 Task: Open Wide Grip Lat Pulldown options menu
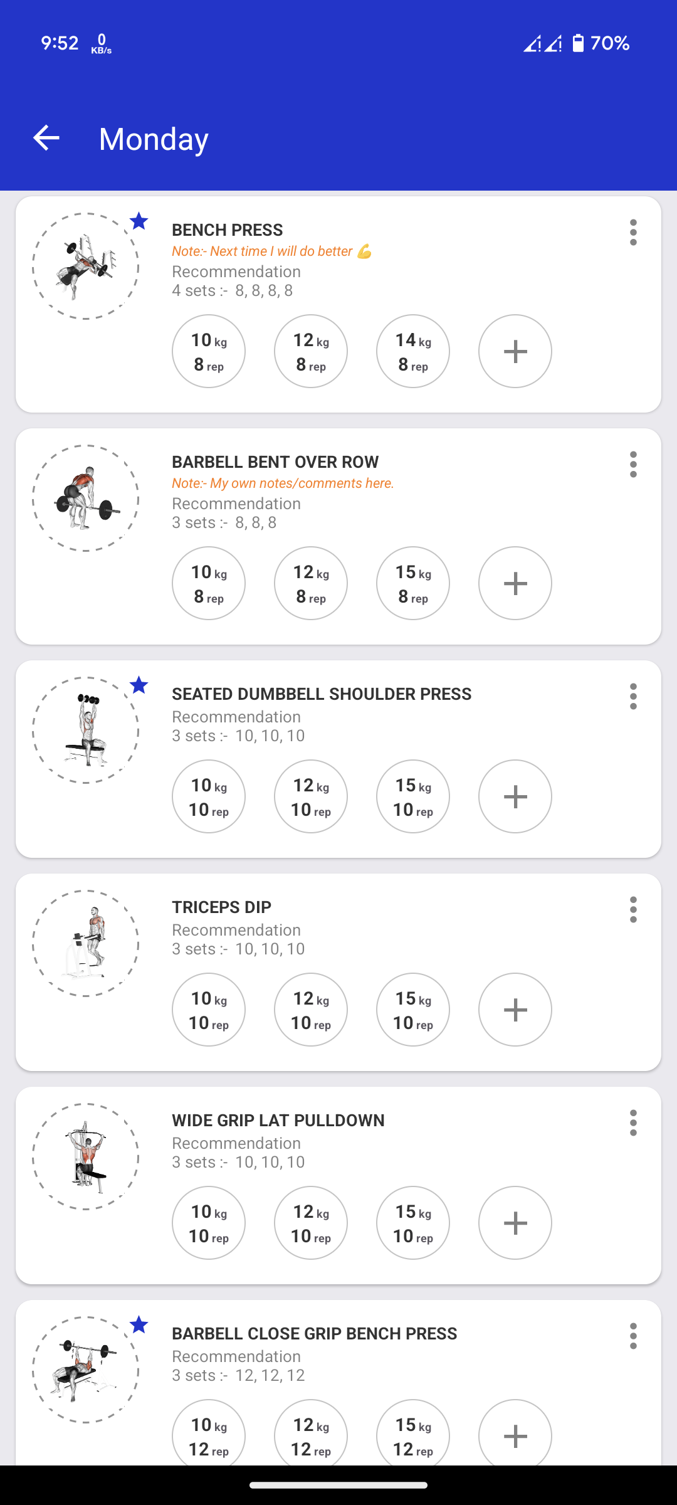click(x=633, y=1123)
